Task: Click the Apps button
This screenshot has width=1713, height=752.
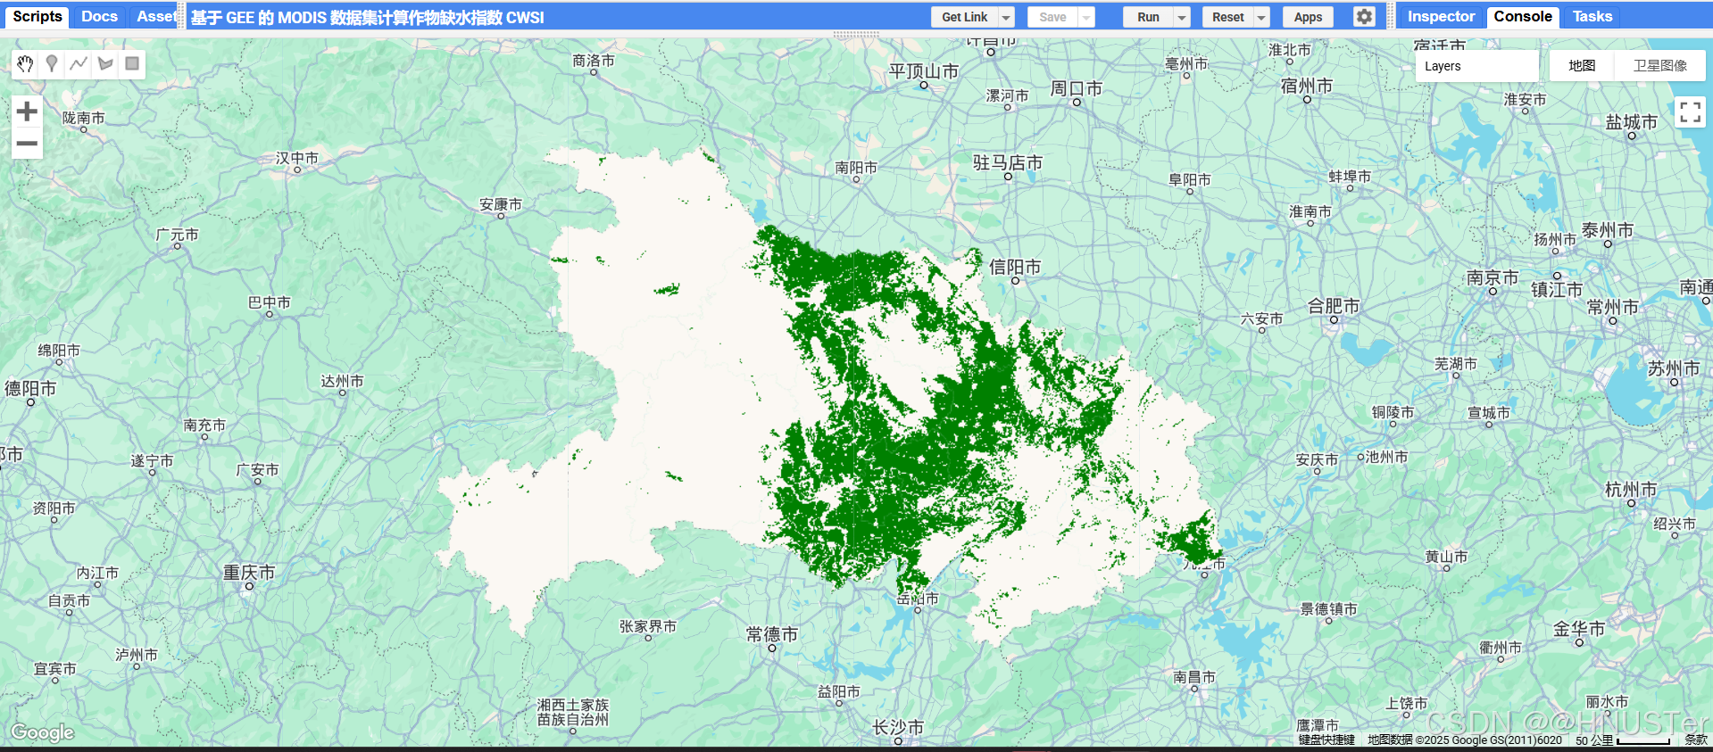Action: click(1308, 17)
